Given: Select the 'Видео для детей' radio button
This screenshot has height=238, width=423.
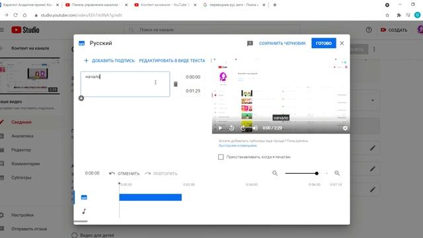Looking at the screenshot, I should click(75, 235).
